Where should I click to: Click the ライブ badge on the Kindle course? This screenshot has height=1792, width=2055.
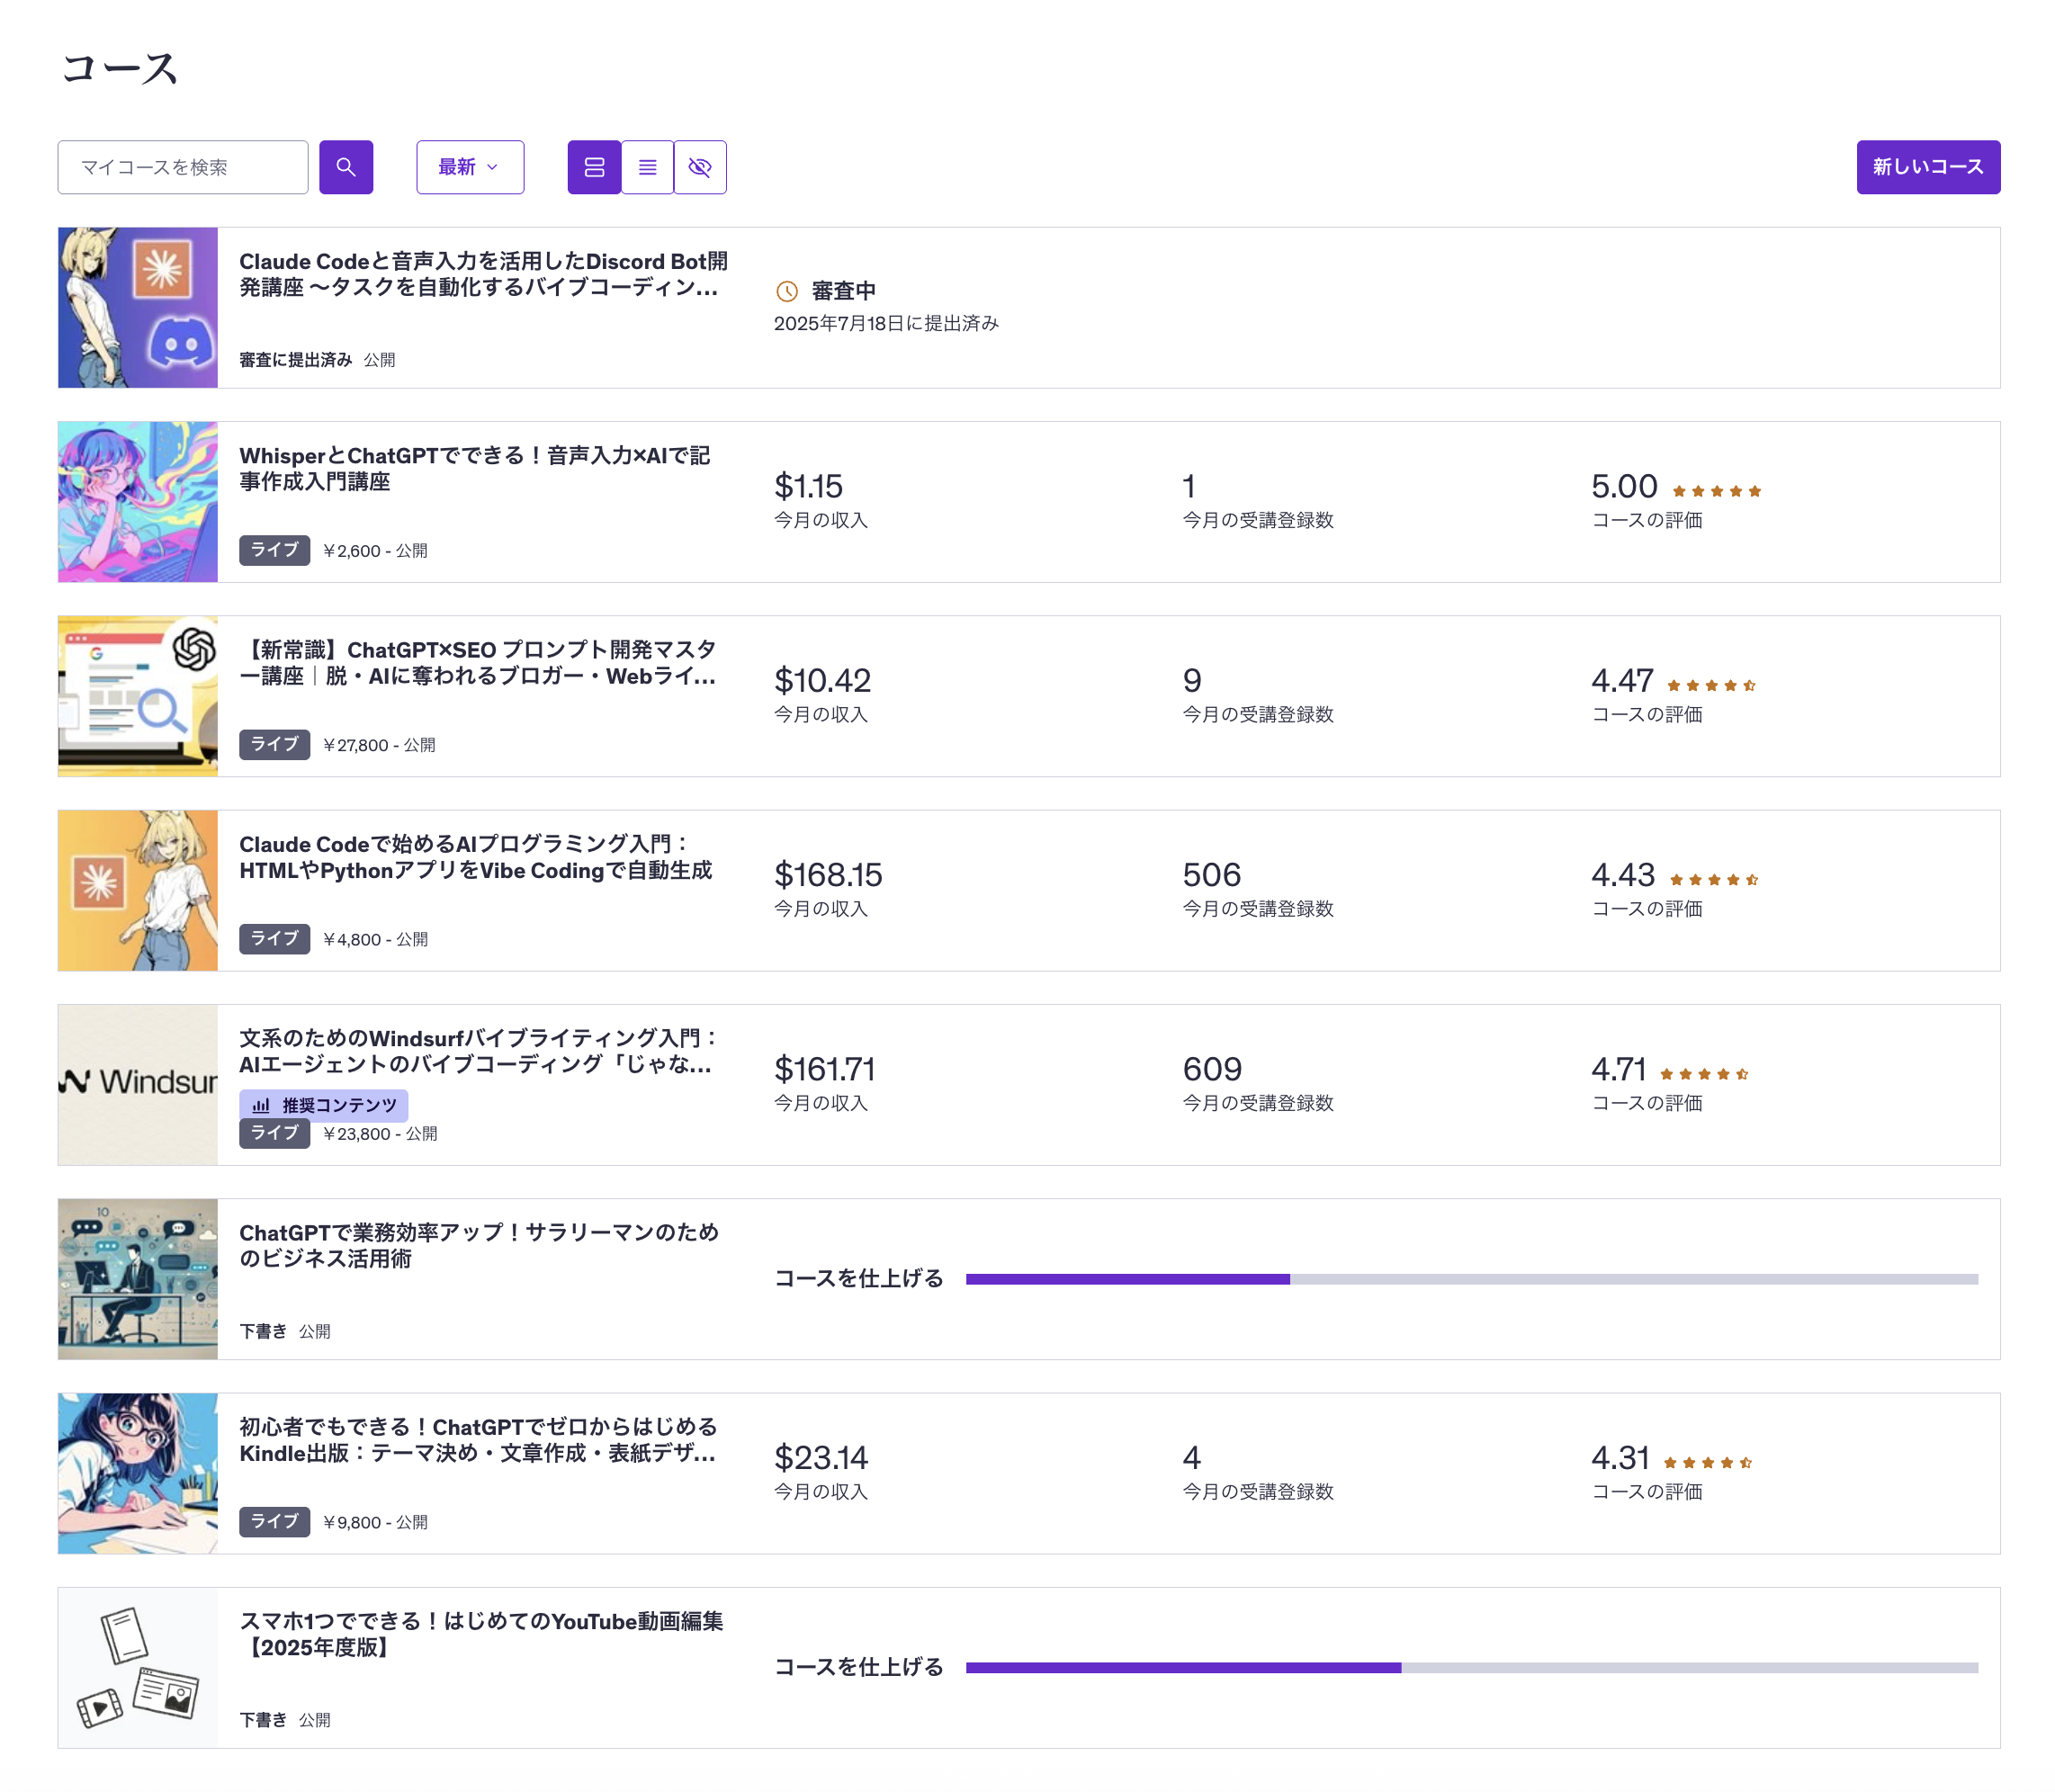click(274, 1520)
